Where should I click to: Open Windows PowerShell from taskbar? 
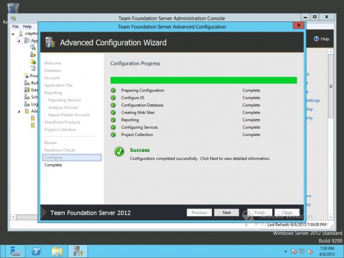[36, 251]
